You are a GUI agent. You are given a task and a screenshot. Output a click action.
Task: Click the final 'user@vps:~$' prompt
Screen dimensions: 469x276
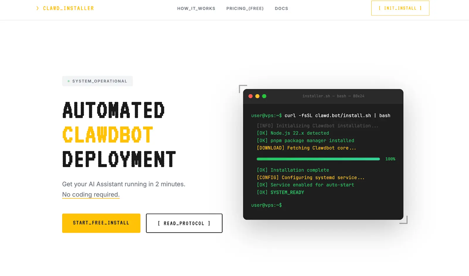click(266, 205)
